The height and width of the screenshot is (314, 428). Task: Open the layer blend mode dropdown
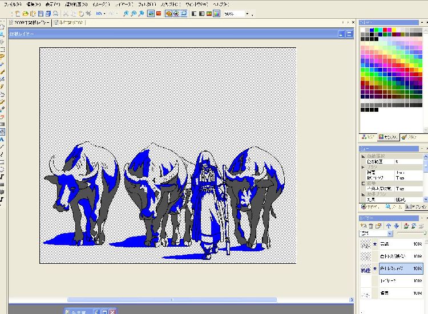[391, 234]
